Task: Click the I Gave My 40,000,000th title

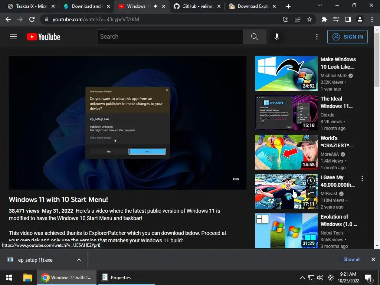Action: click(338, 181)
